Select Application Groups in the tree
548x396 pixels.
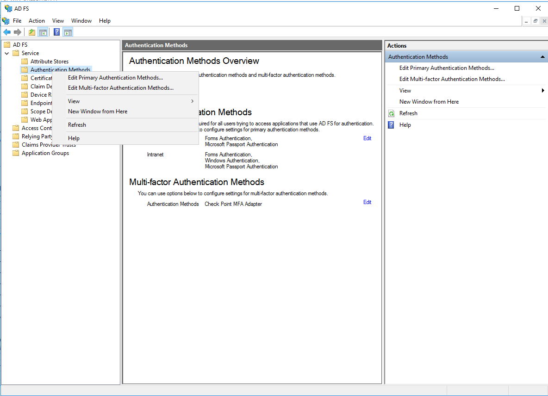45,153
